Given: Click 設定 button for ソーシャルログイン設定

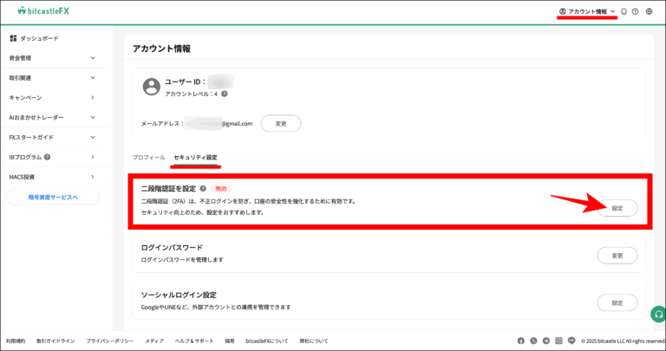Looking at the screenshot, I should tap(617, 303).
